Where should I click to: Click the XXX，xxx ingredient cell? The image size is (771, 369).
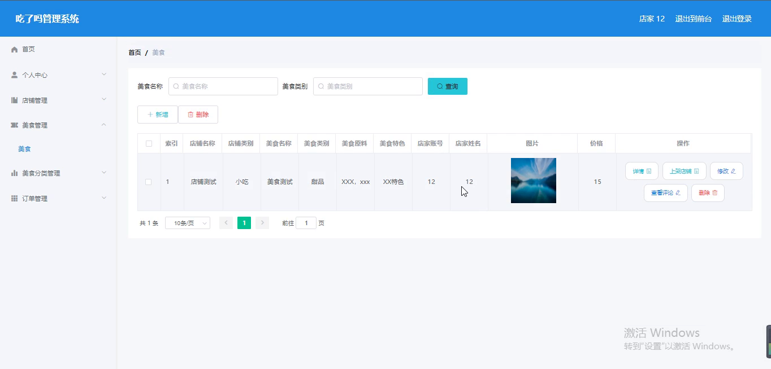pos(356,182)
